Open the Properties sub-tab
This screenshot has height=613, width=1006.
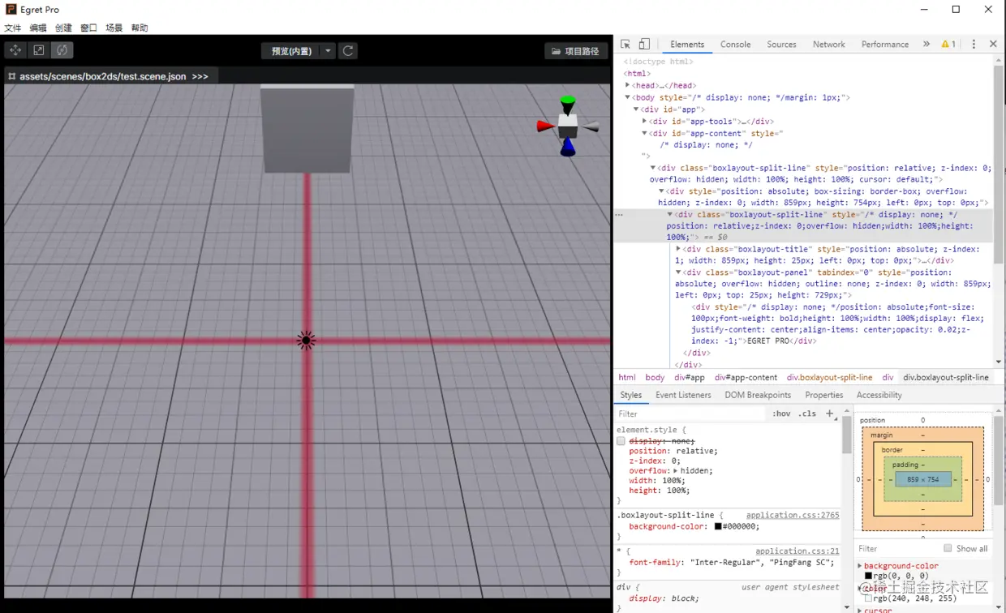point(824,395)
